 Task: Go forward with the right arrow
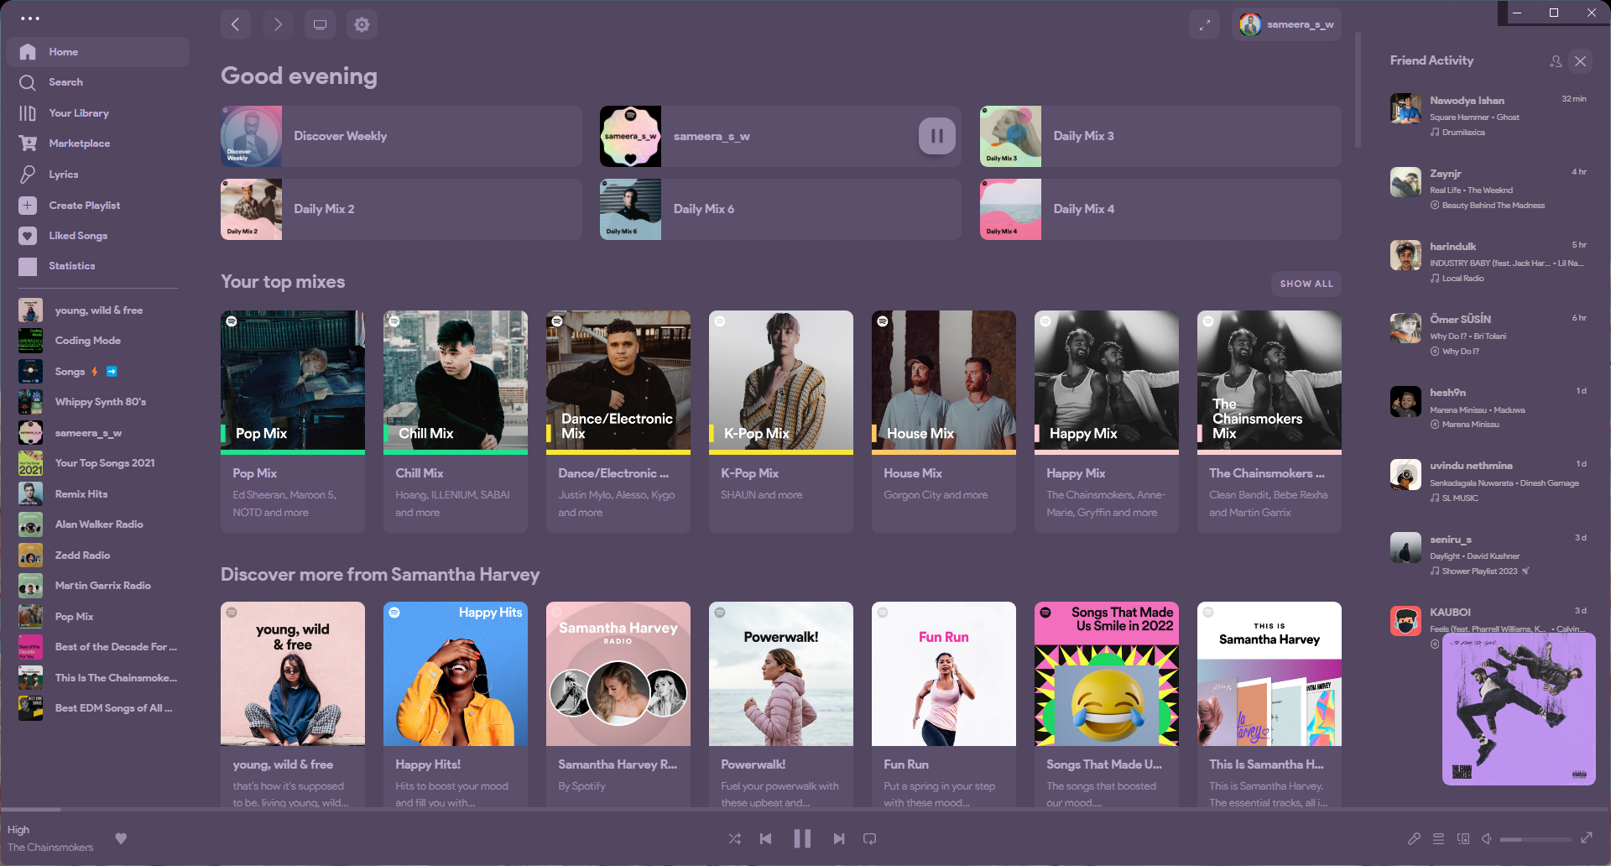[278, 24]
